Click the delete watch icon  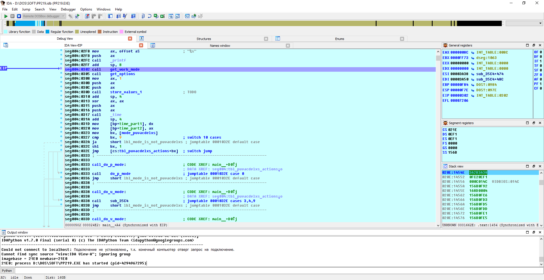[x=200, y=16]
